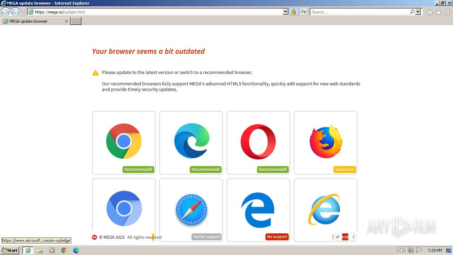Click the 7:29 PM clock
This screenshot has height=255, width=453.
click(435, 250)
